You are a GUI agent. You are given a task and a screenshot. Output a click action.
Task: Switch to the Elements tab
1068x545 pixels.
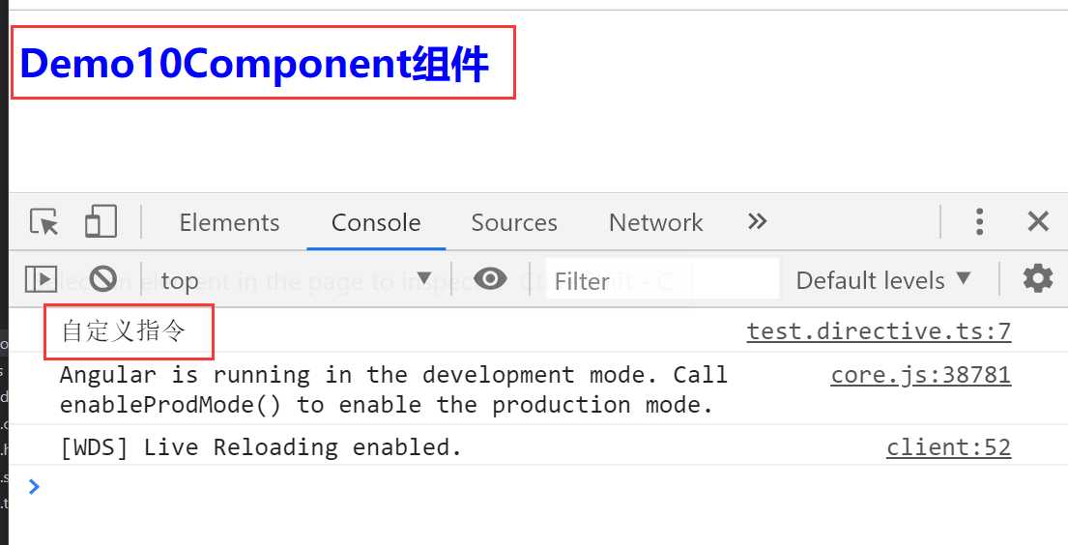tap(229, 222)
